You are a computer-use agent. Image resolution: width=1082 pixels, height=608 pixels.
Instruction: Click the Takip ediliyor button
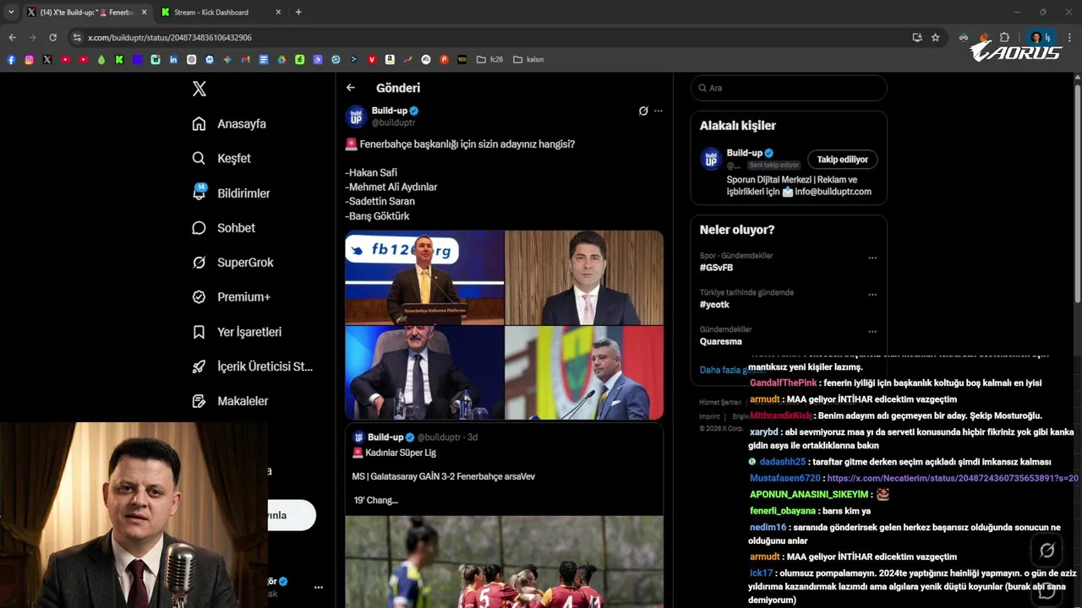click(842, 160)
